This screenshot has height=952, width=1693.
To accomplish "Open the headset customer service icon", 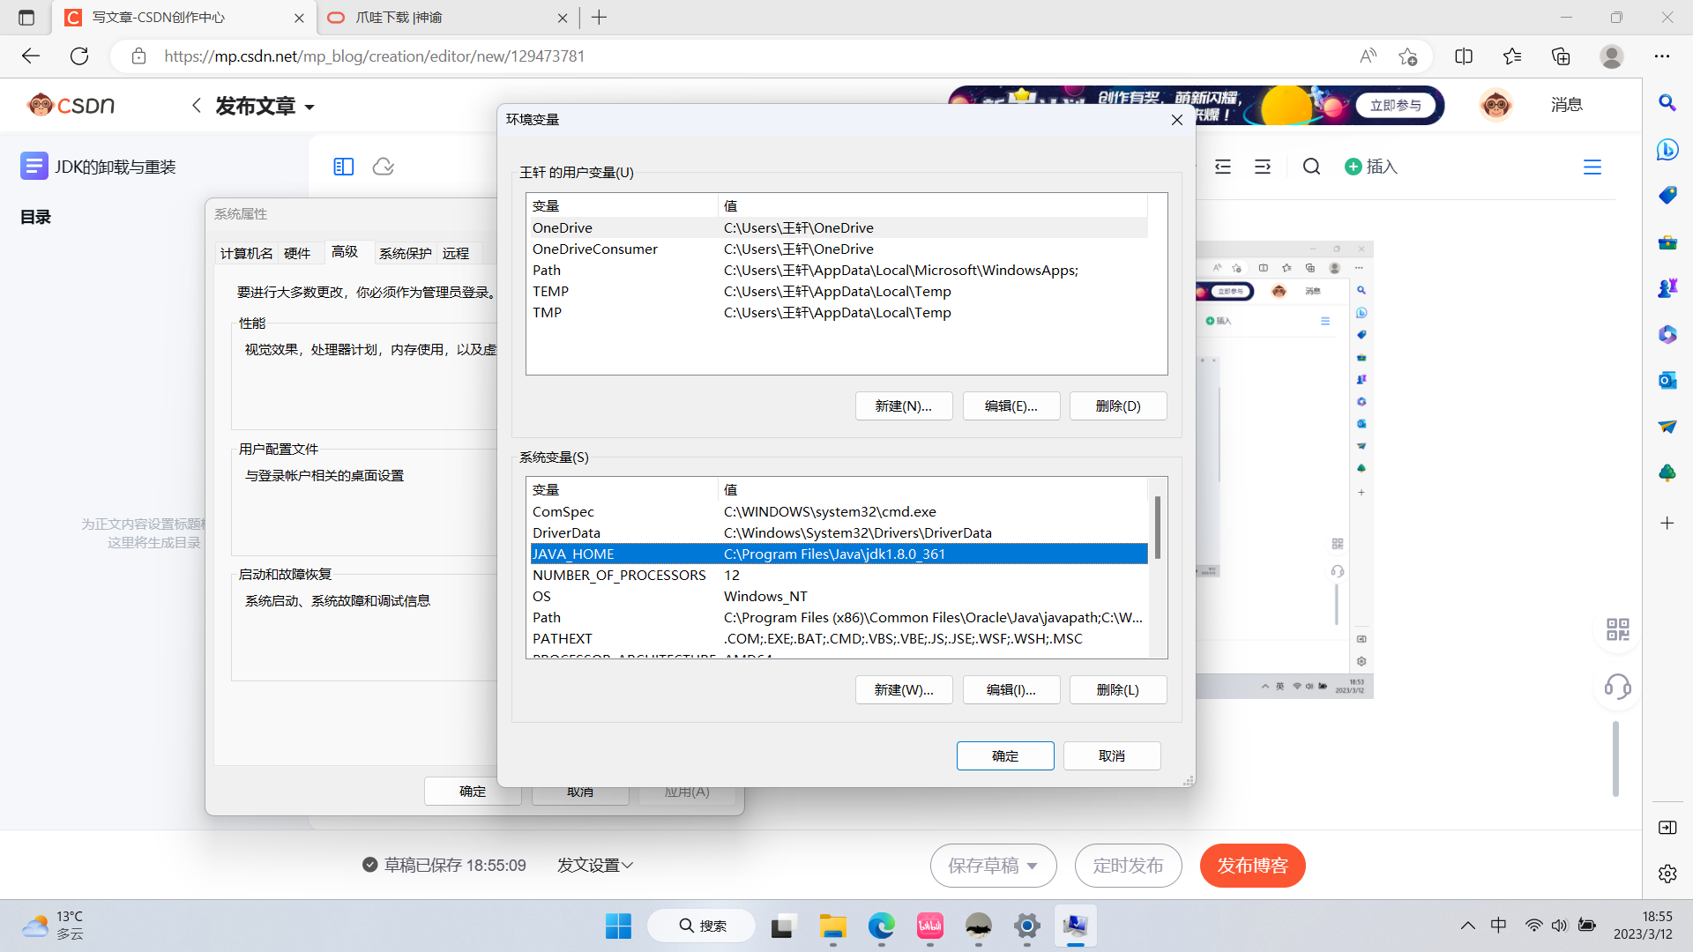I will tap(1617, 687).
